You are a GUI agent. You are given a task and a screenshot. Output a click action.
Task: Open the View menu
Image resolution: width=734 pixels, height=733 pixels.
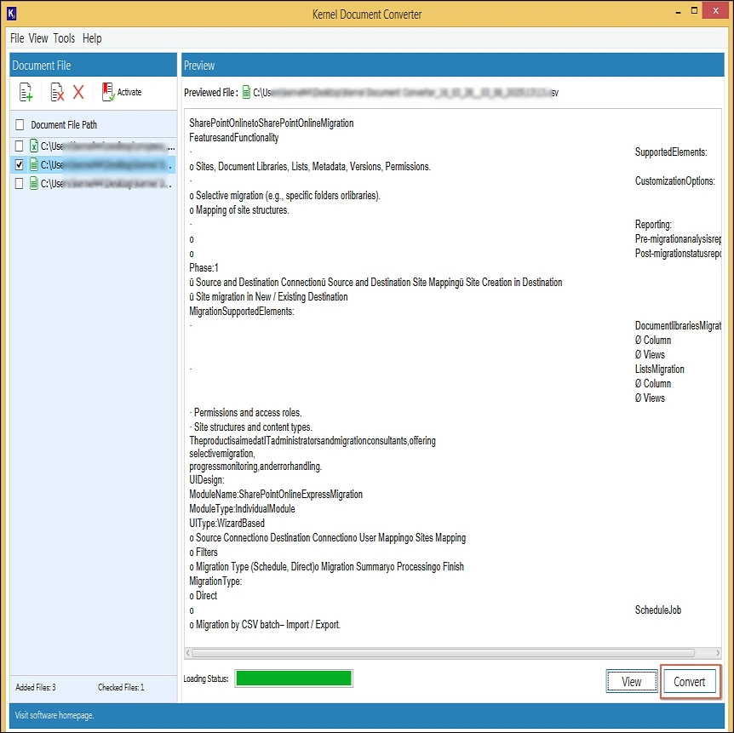[38, 38]
